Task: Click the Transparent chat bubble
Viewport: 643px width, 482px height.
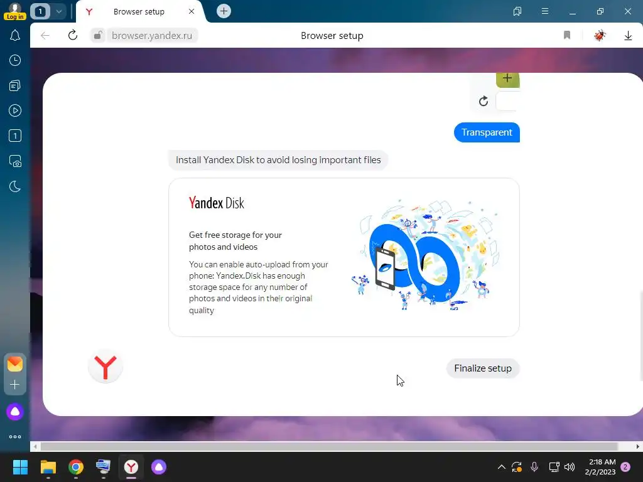Action: point(487,132)
